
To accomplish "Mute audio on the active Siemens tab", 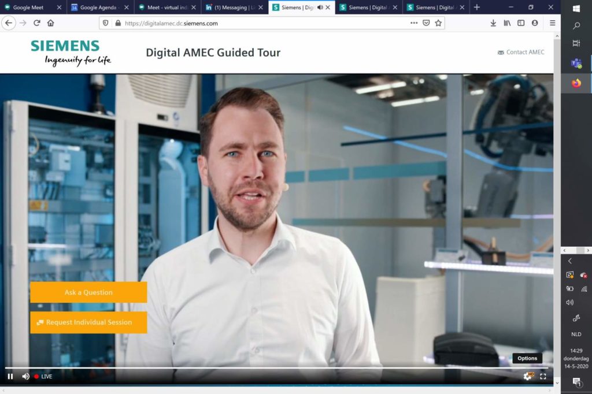I will 320,8.
